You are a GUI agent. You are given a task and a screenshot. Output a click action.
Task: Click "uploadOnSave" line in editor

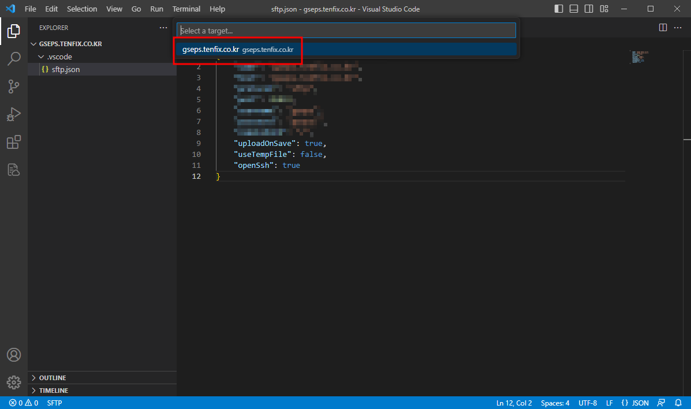[280, 144]
